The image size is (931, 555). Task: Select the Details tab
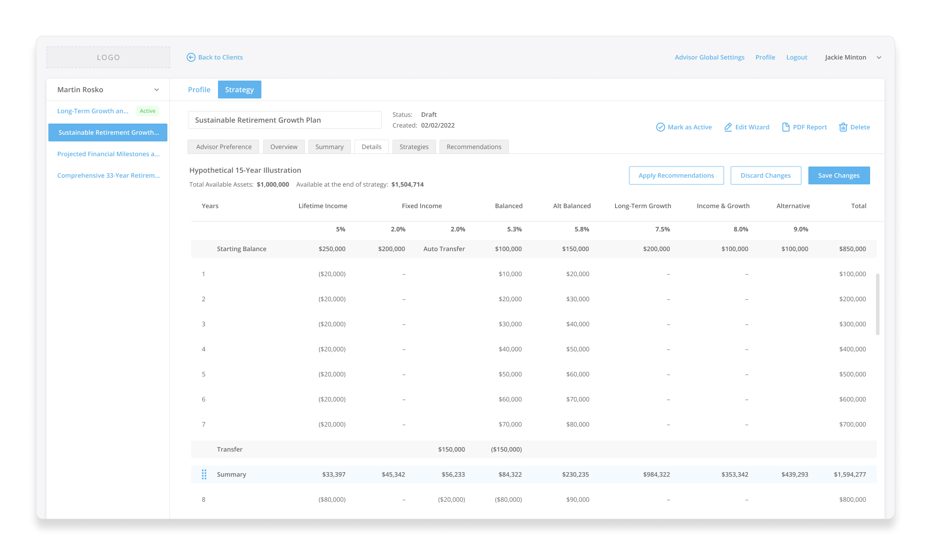(x=372, y=147)
